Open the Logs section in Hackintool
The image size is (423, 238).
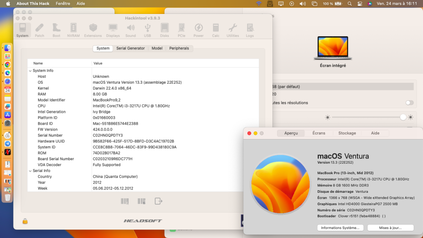click(250, 30)
